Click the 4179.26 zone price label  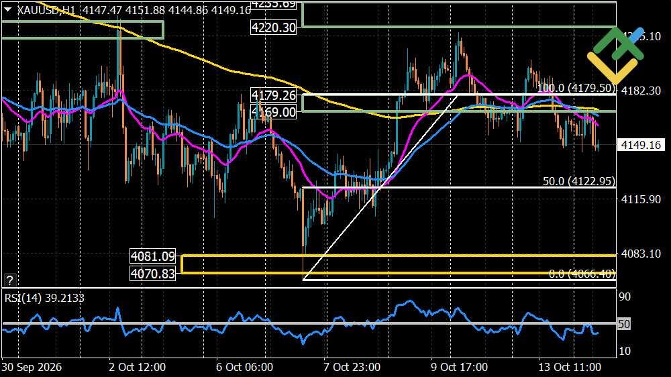tap(274, 95)
